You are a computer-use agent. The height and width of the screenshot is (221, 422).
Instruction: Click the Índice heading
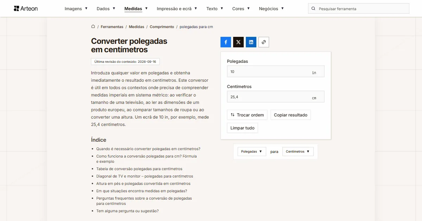[98, 140]
